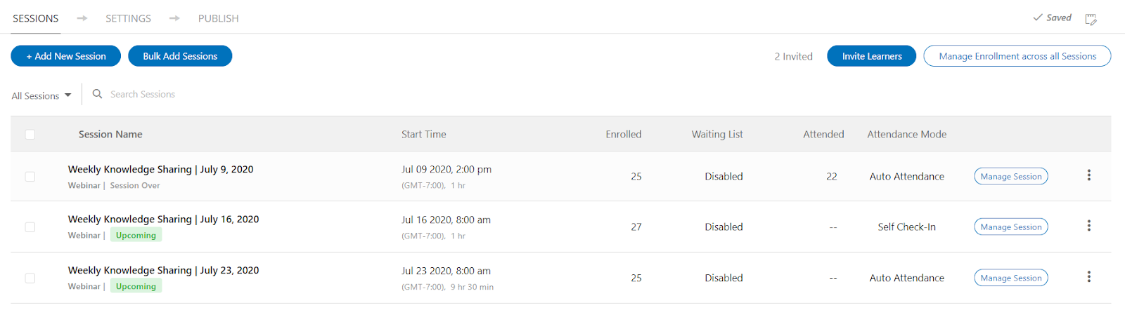This screenshot has height=310, width=1125.
Task: Check the July 23, 2020 session checkbox
Action: (x=30, y=278)
